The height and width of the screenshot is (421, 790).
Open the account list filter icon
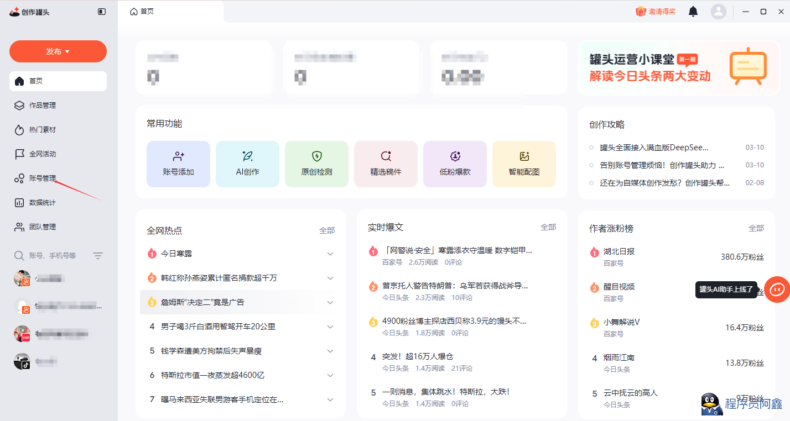(x=98, y=256)
